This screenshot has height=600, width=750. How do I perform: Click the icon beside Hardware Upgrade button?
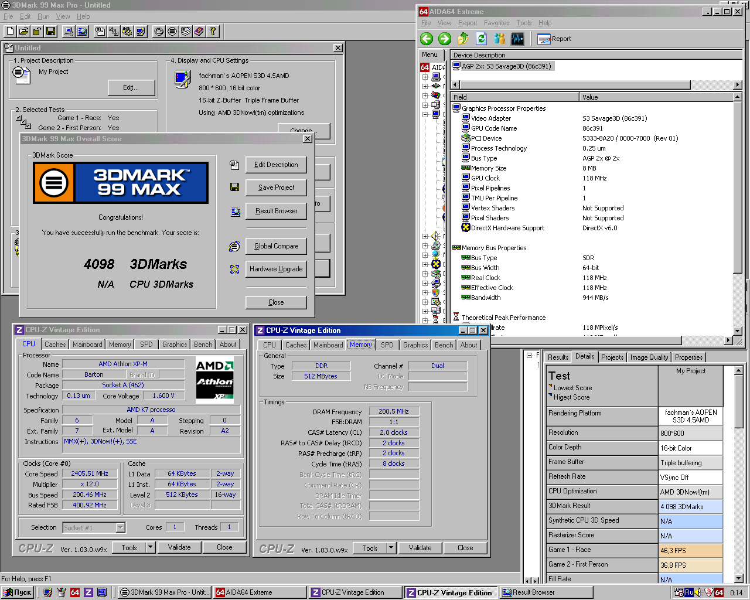[234, 269]
